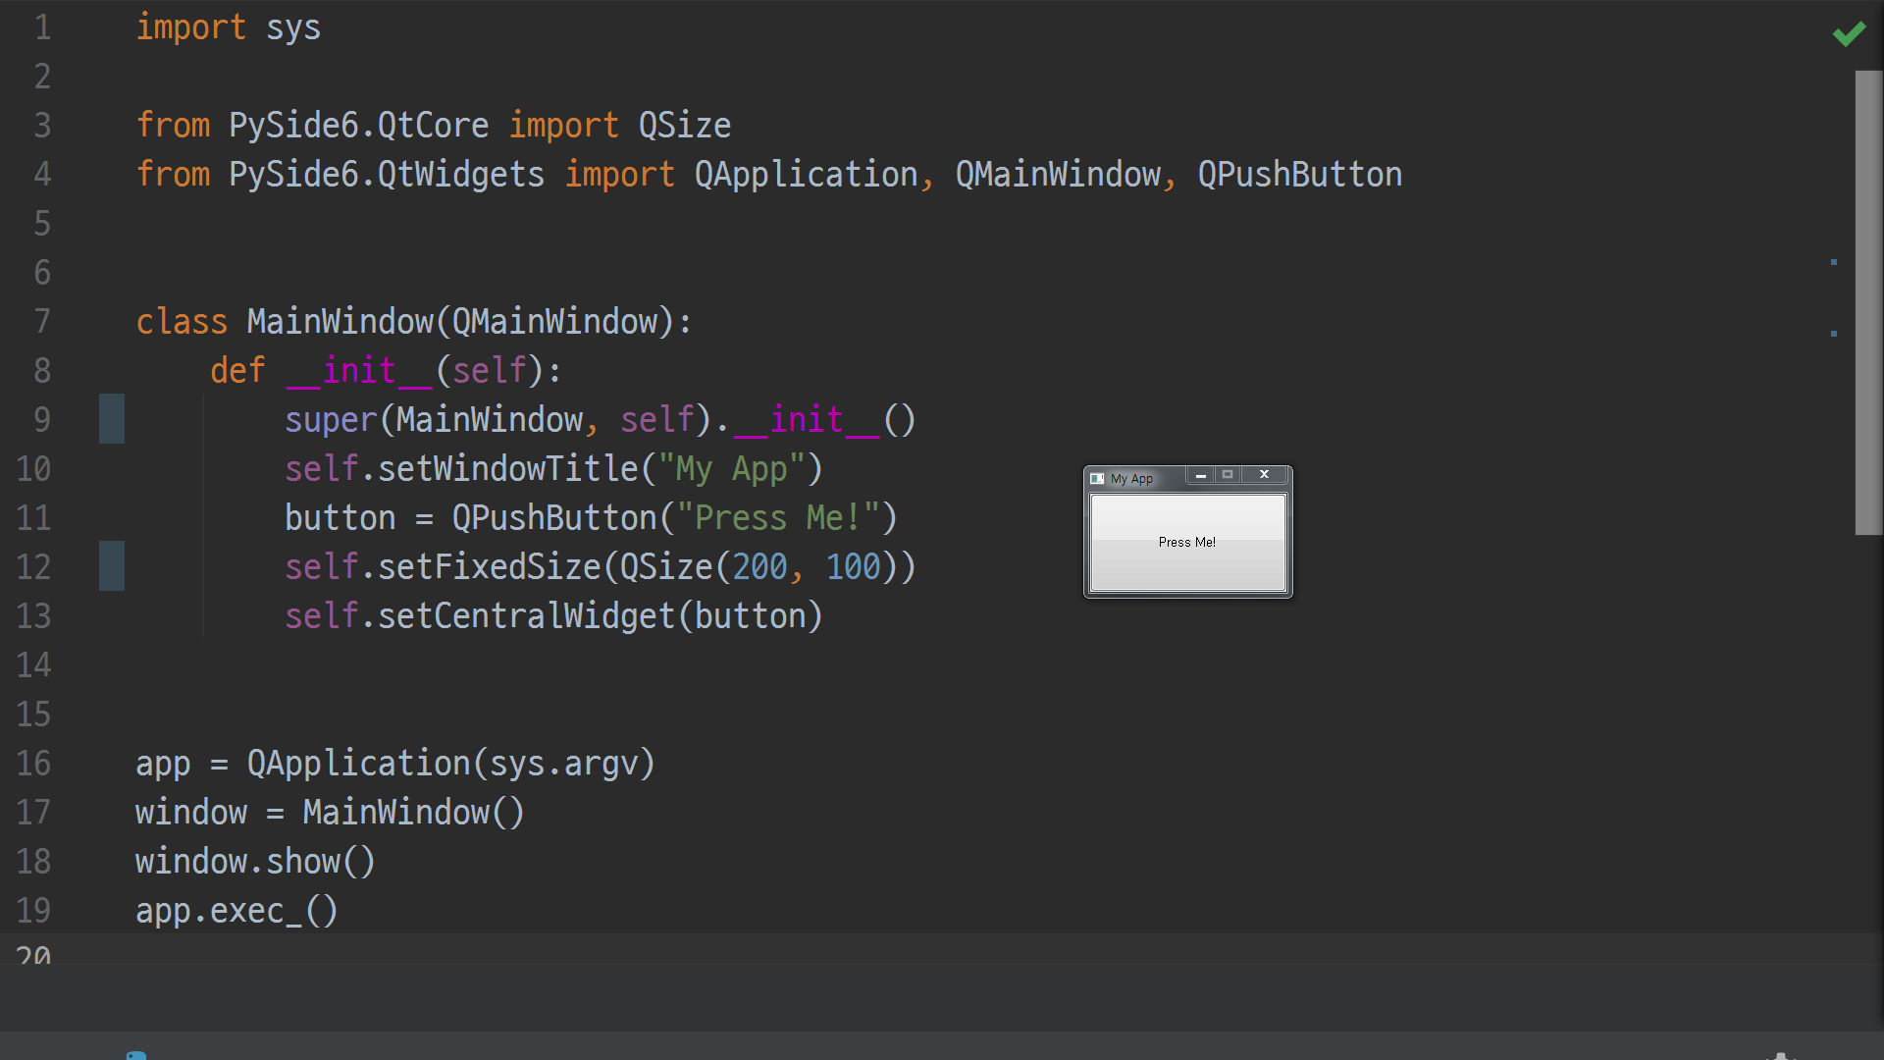The height and width of the screenshot is (1060, 1884).
Task: Click the QPushButton import name on line 4
Action: pos(1299,175)
